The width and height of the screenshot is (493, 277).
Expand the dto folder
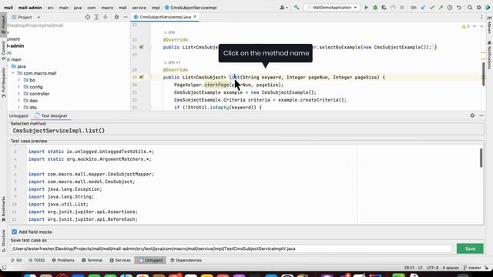[x=18, y=108]
